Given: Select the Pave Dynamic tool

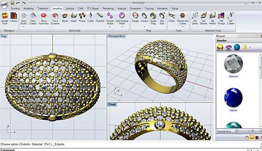Looking at the screenshot, I should tap(55, 19).
